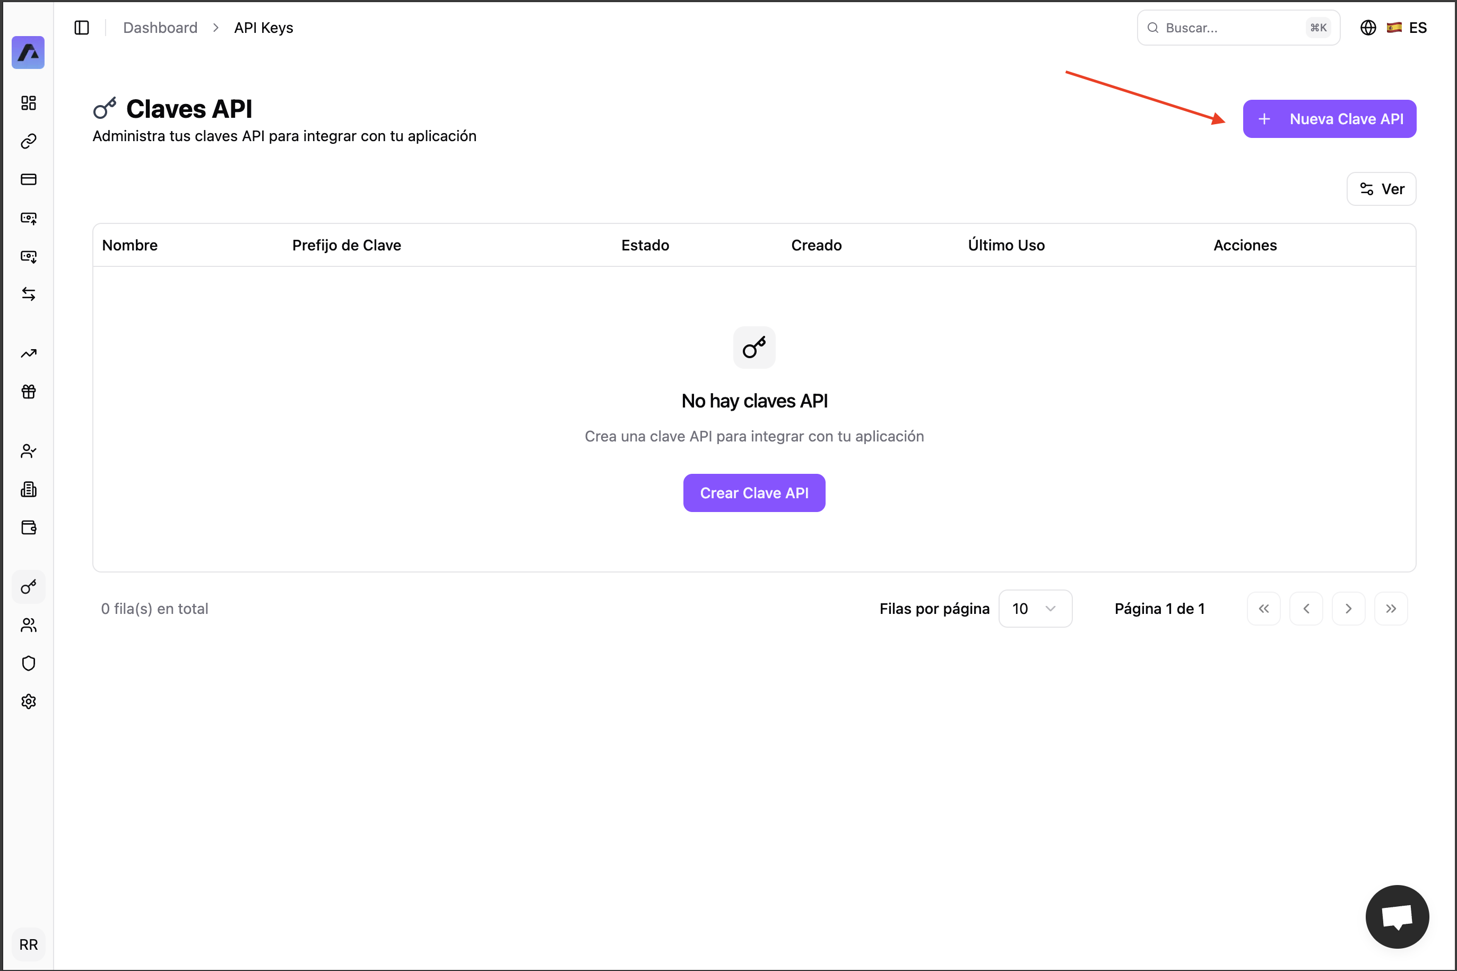Click Último Uso column header

[1006, 245]
